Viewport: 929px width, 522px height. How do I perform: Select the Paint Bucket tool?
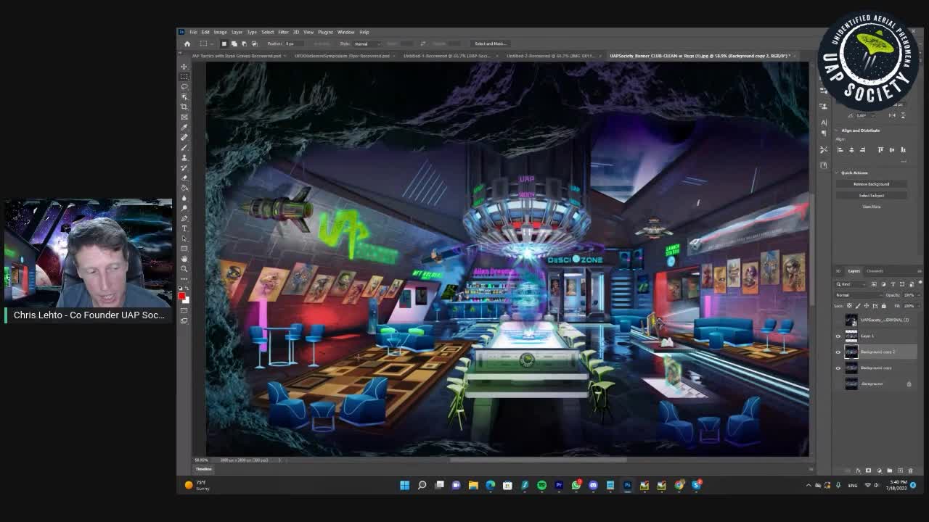pos(184,188)
